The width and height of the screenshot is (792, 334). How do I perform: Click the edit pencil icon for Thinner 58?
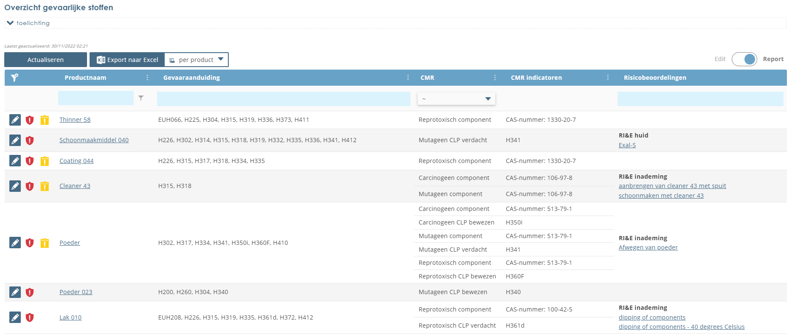15,120
